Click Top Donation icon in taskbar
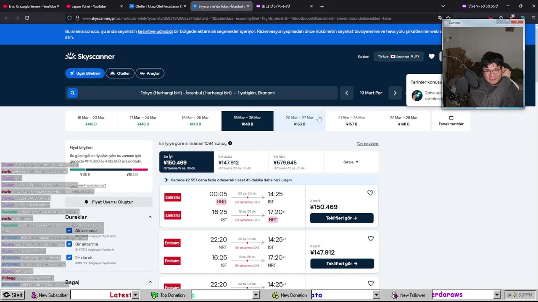This screenshot has height=302, width=538. tap(155, 295)
